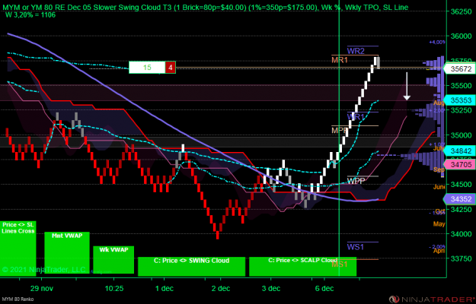Click the 'C: Price <> SWING Cloud' box
Viewport: 476px width, 304px height.
192,267
